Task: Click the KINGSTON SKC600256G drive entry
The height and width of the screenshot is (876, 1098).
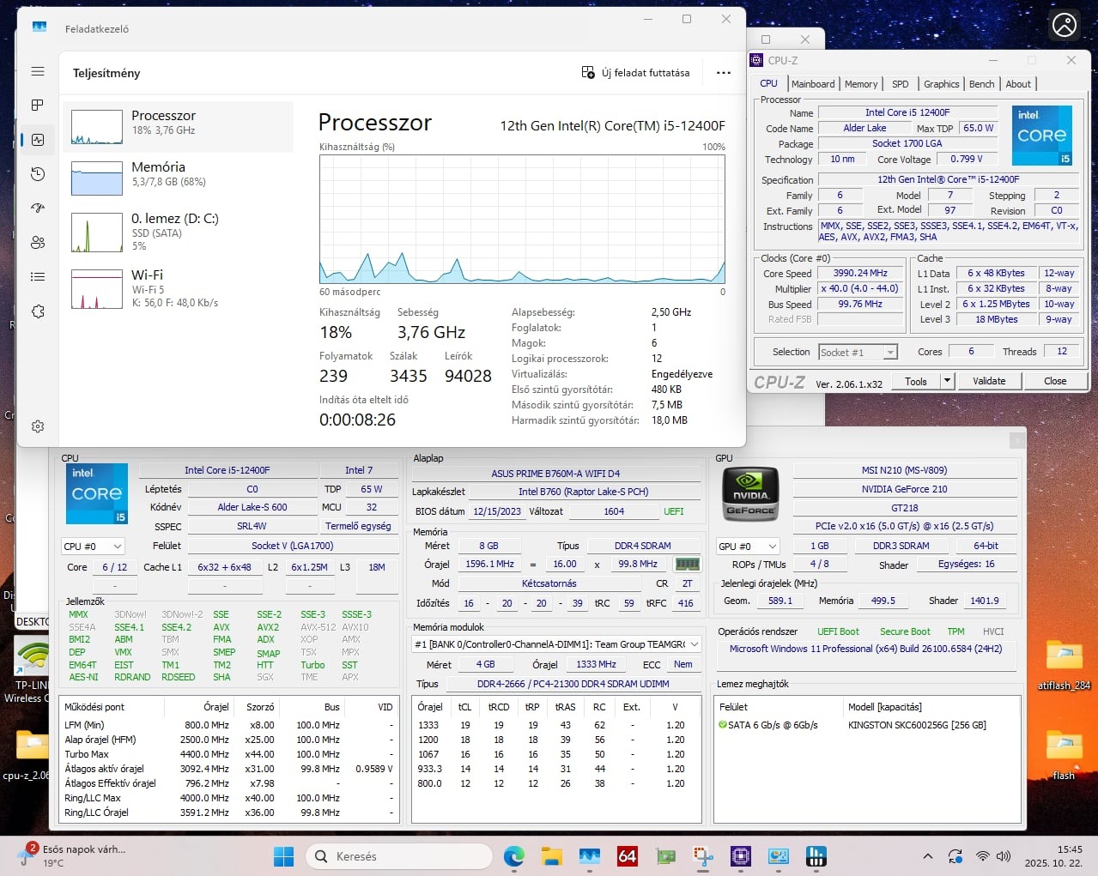Action: coord(917,725)
